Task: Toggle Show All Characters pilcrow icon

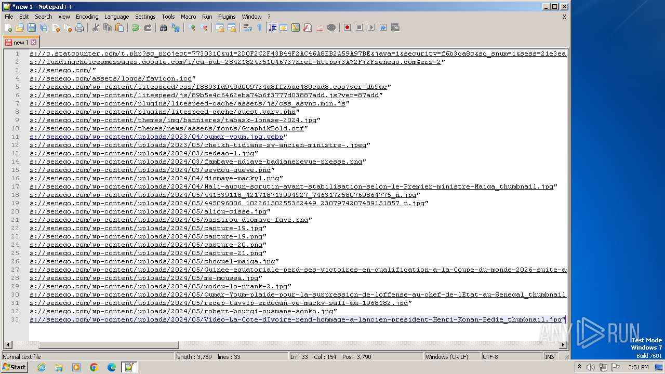Action: point(260,28)
